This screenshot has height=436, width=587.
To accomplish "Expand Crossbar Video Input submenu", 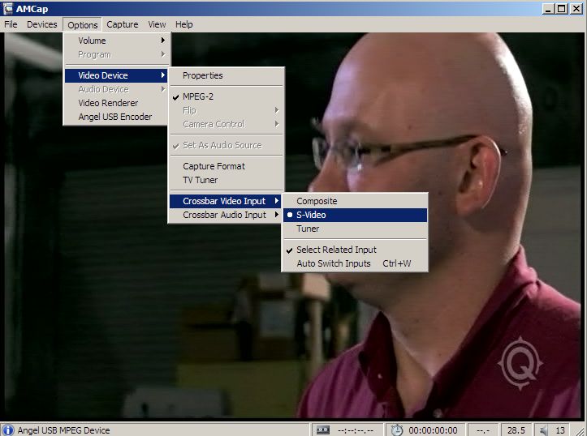I will 226,201.
